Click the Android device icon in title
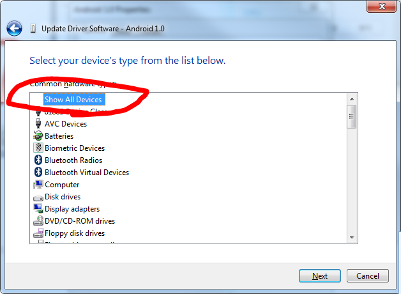The width and height of the screenshot is (401, 294). [x=33, y=28]
